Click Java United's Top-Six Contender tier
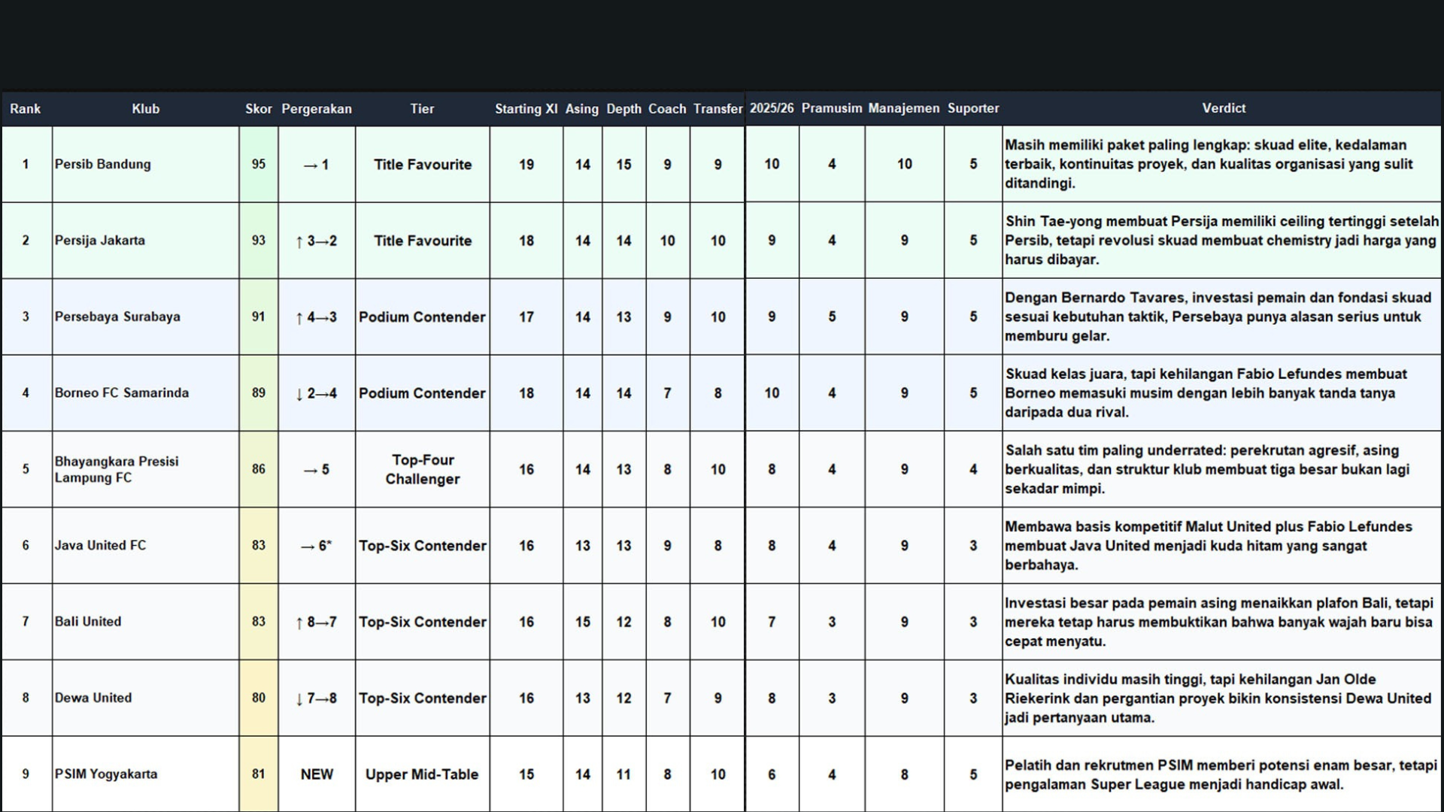Screen dimensions: 1444x812 (423, 545)
